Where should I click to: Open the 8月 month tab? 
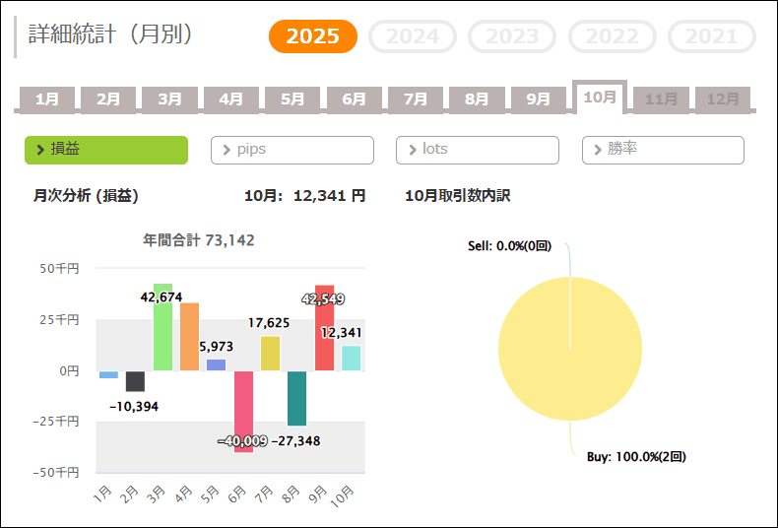point(477,99)
